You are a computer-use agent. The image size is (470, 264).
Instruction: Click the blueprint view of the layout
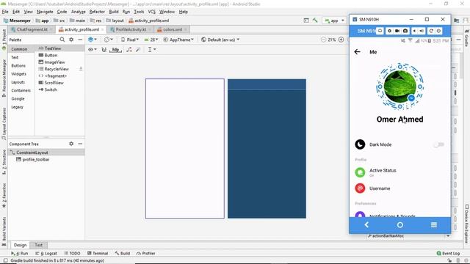pyautogui.click(x=267, y=148)
